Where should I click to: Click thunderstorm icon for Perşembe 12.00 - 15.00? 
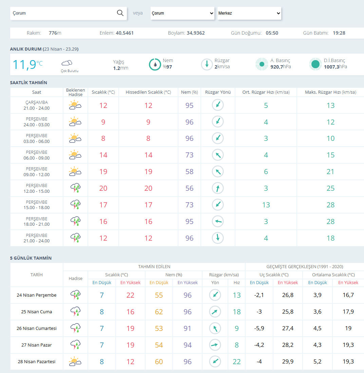click(x=75, y=188)
